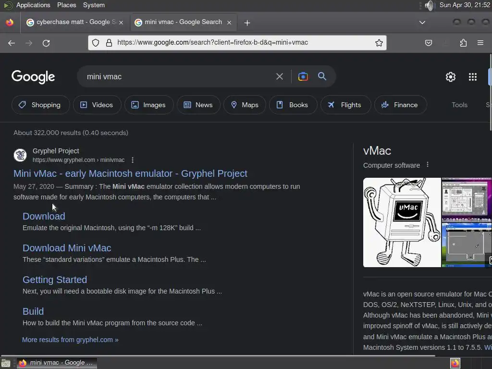This screenshot has height=369, width=492.
Task: Open a new tab with the plus button
Action: [x=247, y=23]
